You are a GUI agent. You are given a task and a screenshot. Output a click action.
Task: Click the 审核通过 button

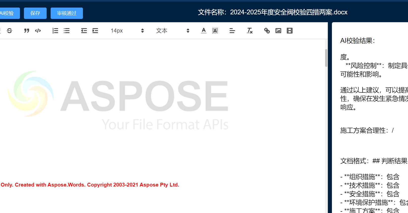tap(67, 13)
